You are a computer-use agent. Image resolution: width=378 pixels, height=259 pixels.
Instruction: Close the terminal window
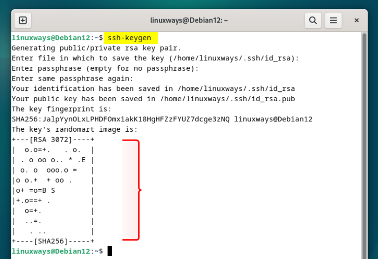[x=356, y=21]
